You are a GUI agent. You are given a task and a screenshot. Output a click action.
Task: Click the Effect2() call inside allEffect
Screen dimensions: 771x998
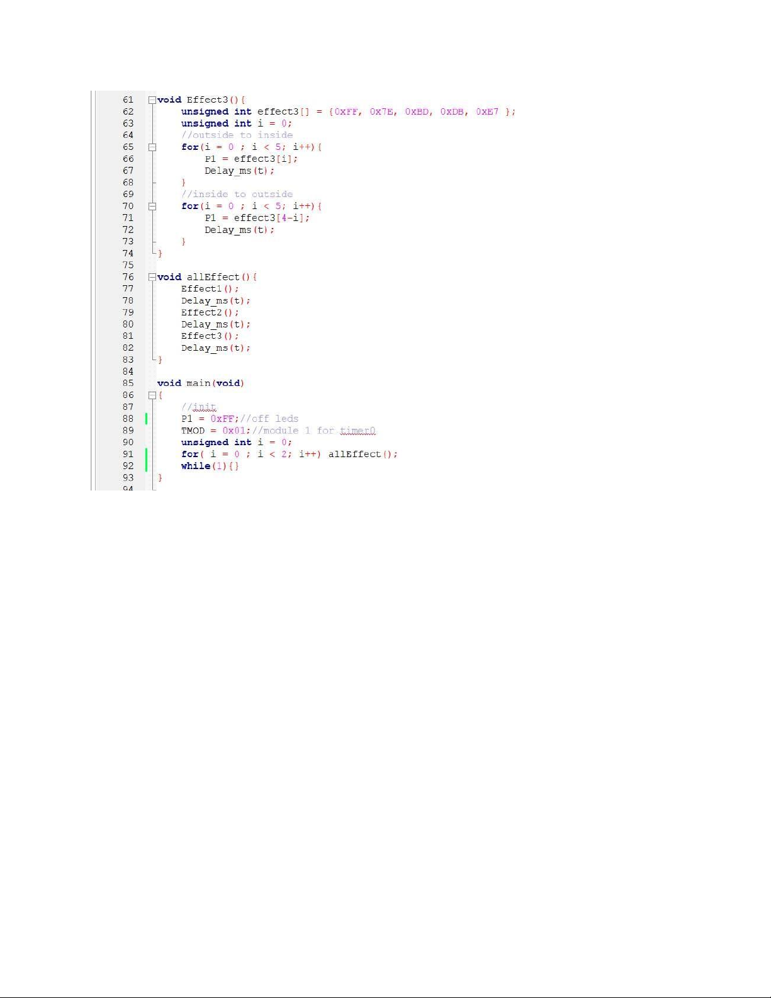[210, 312]
